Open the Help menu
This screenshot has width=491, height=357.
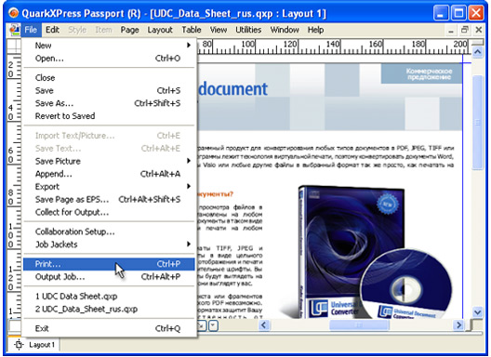(315, 30)
